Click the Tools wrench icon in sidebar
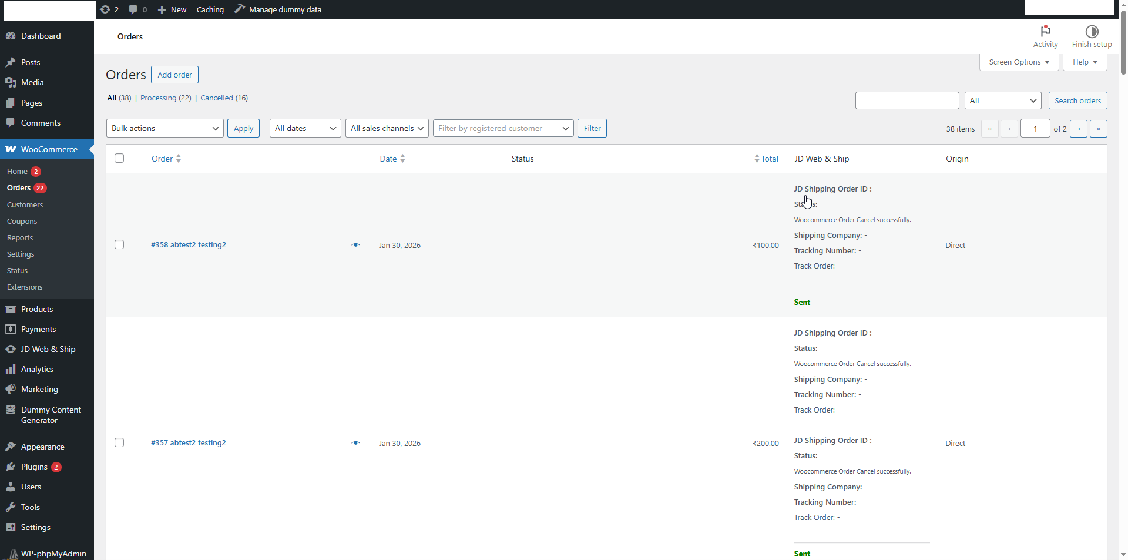Image resolution: width=1128 pixels, height=560 pixels. pyautogui.click(x=11, y=507)
